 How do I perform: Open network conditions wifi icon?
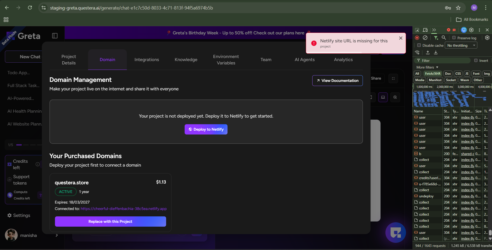(417, 53)
